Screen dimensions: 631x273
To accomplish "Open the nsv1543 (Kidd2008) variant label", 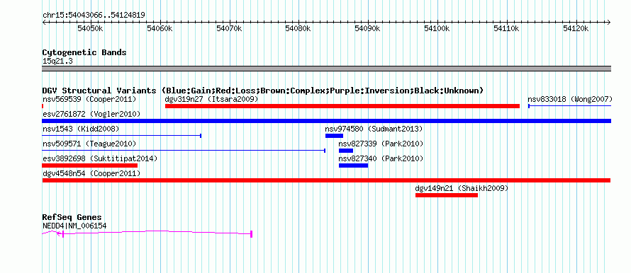I will [x=81, y=129].
